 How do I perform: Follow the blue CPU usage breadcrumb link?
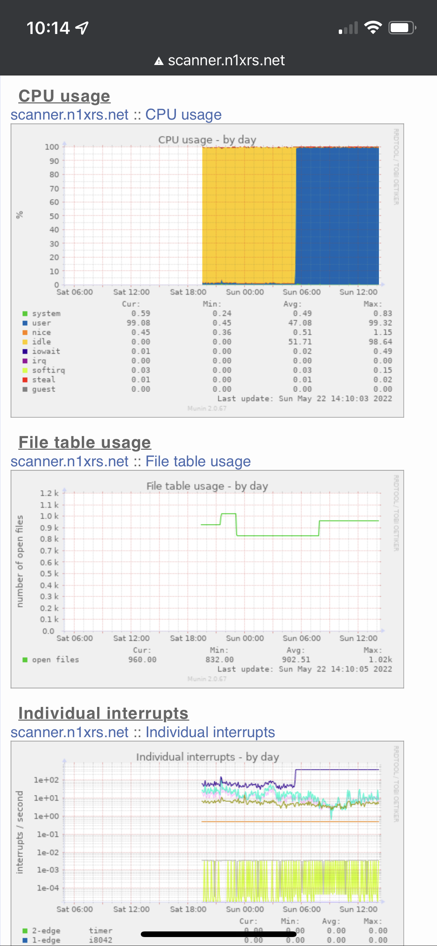click(183, 115)
